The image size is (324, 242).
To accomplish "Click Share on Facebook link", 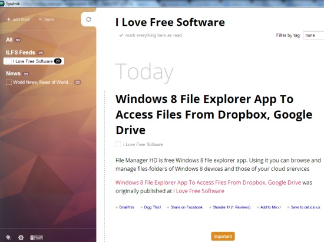I will [187, 207].
